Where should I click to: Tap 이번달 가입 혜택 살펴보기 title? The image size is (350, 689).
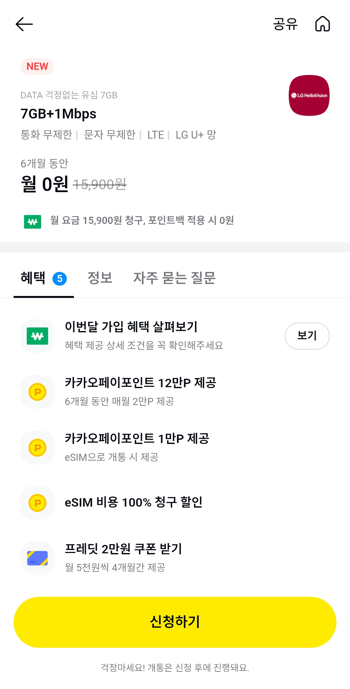click(131, 326)
